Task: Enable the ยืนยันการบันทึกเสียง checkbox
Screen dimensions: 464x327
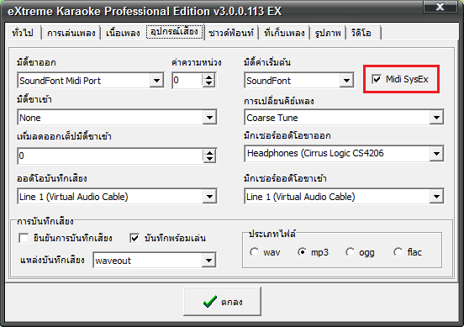Action: pos(24,238)
